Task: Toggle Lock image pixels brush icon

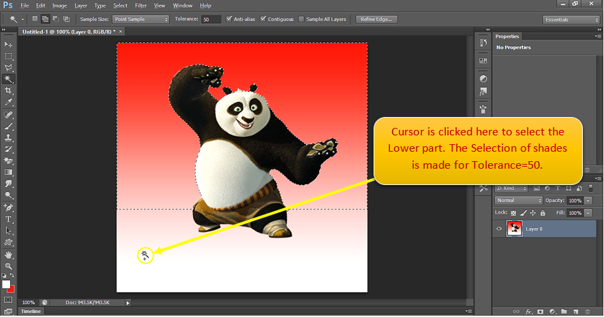Action: pos(523,213)
